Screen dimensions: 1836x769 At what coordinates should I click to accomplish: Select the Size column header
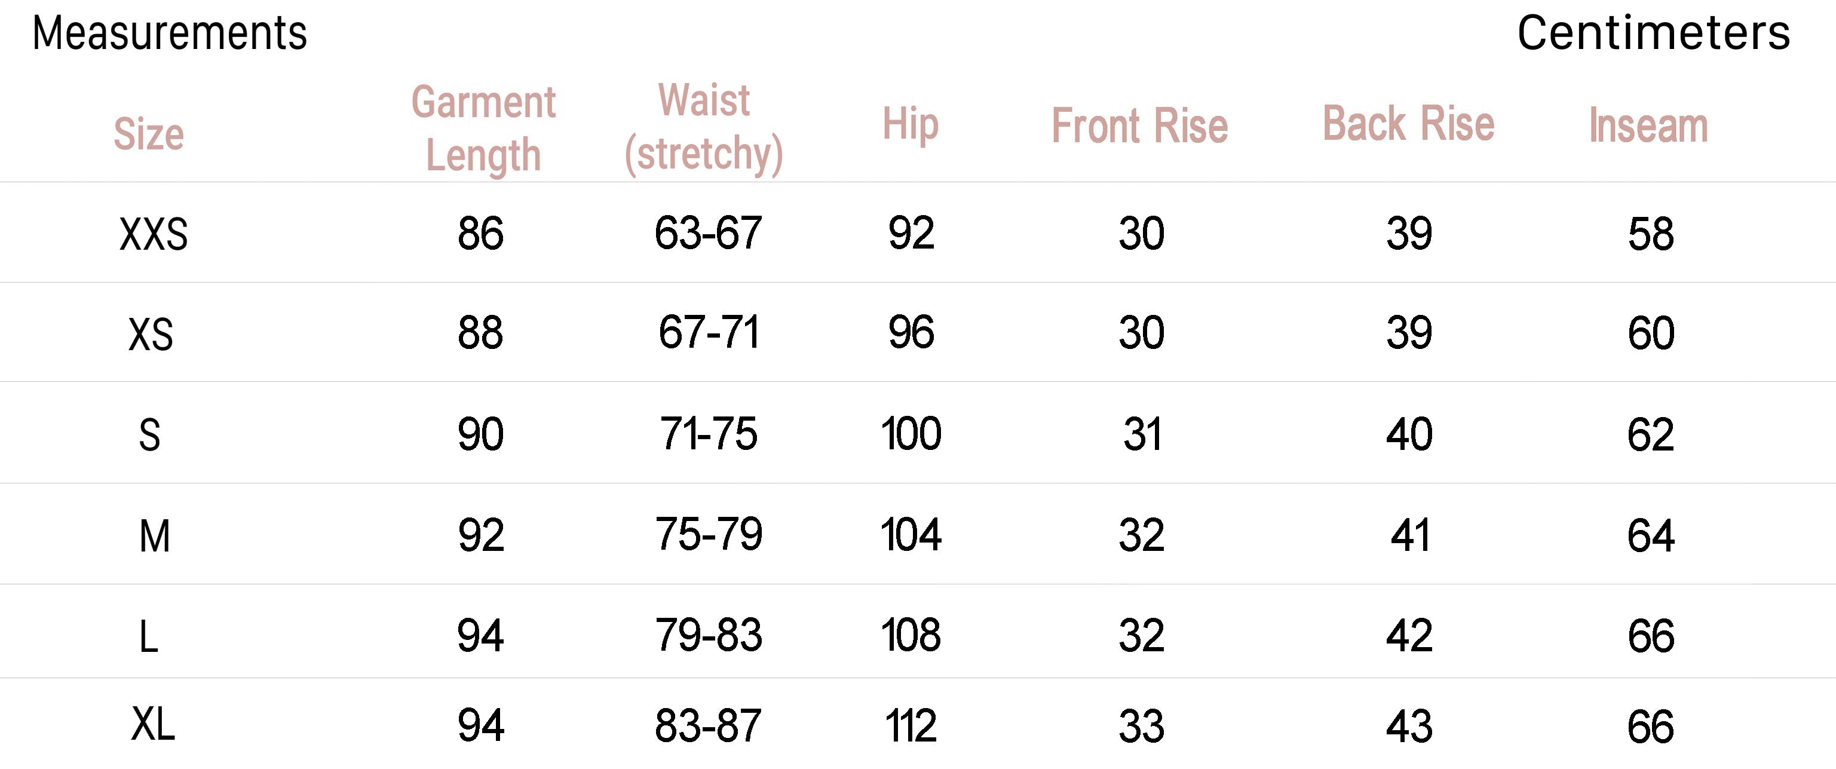point(149,133)
